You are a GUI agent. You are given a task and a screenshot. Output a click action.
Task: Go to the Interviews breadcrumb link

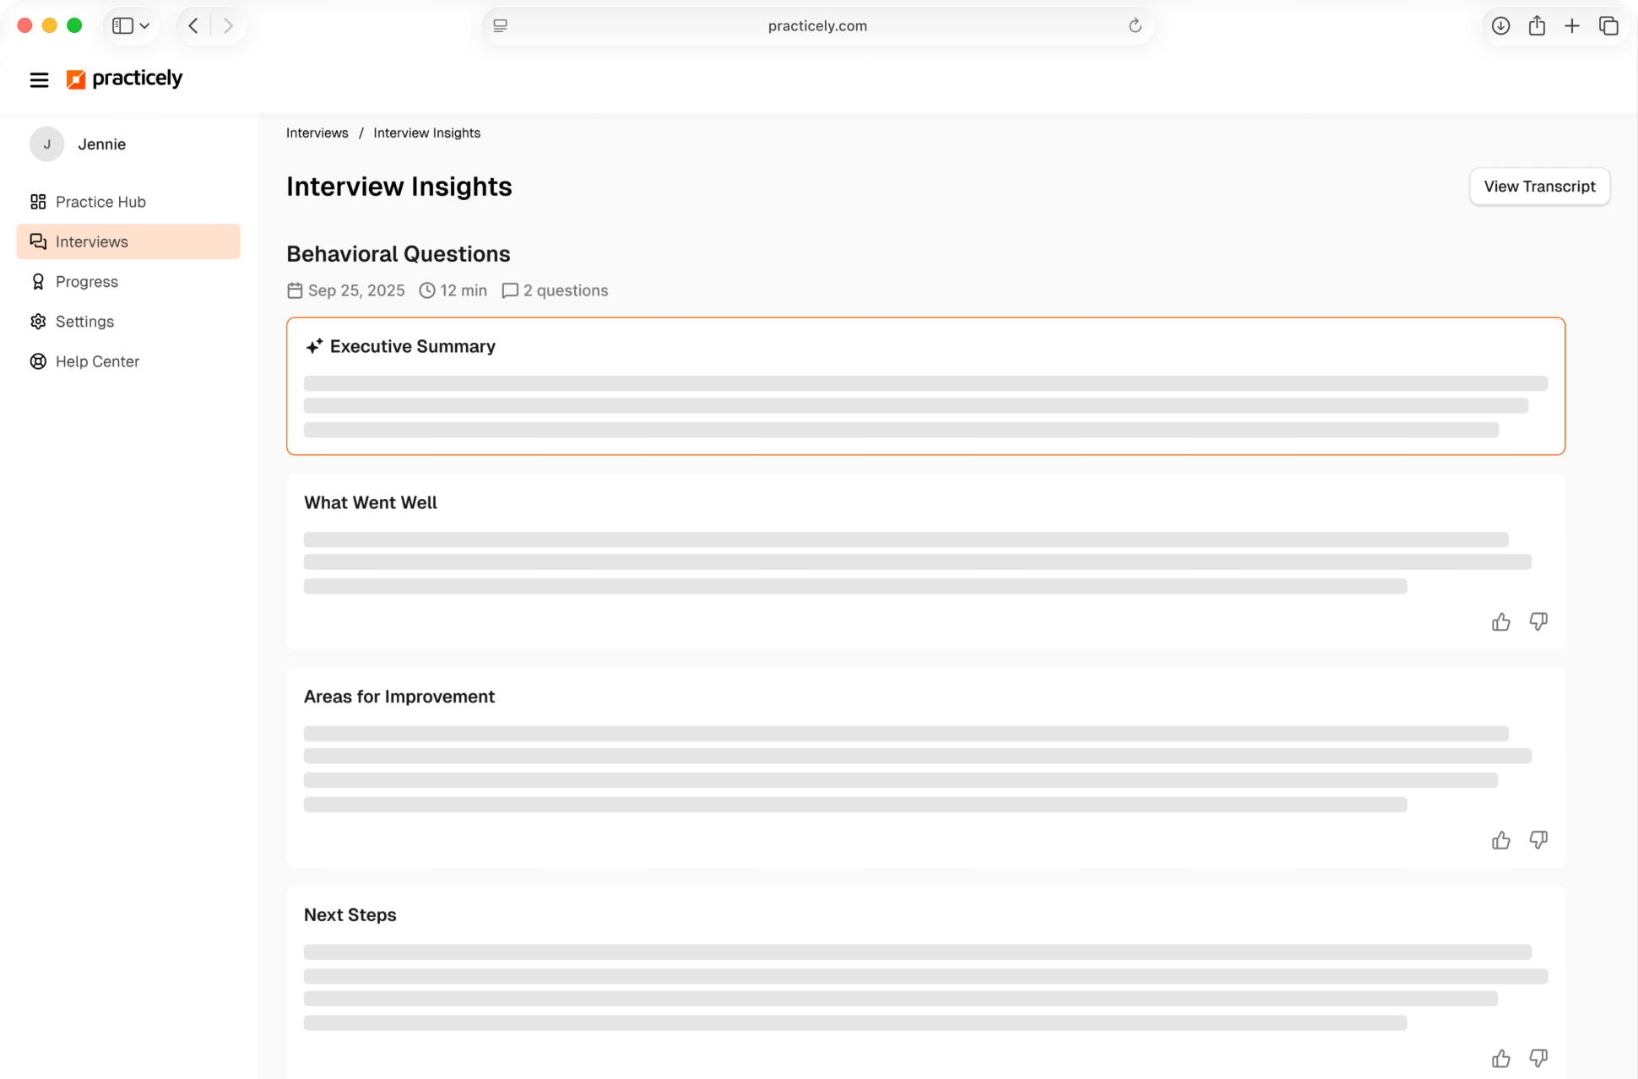[317, 133]
